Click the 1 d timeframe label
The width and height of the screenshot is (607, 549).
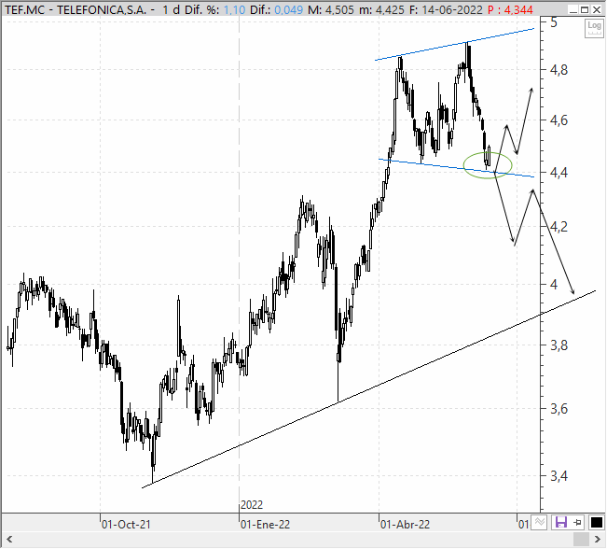pos(171,9)
